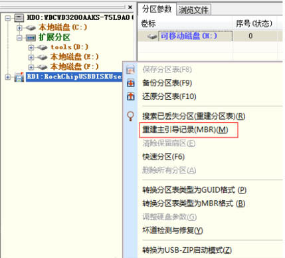Image resolution: width=285 pixels, height=258 pixels.
Task: Select 转换分区表类型为GUID格式 (P)
Action: coord(195,190)
